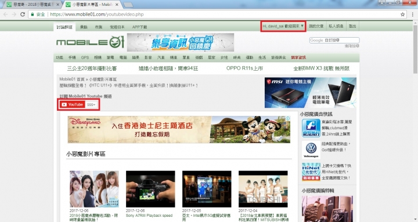The height and width of the screenshot is (222, 418).
Task: Open the 運動 category menu
Action: pyautogui.click(x=250, y=57)
